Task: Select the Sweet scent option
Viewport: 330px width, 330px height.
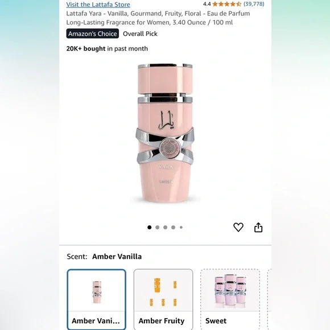Action: coord(230,299)
